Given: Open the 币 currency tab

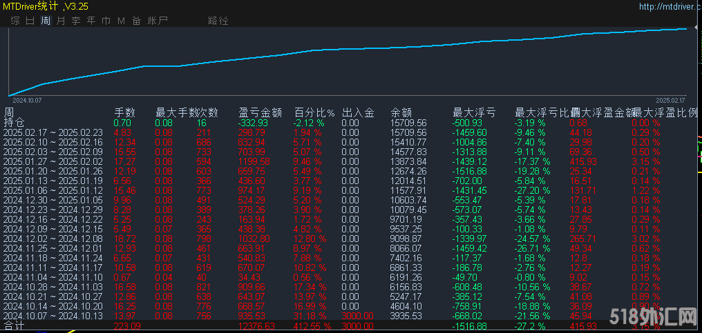Looking at the screenshot, I should pos(106,21).
